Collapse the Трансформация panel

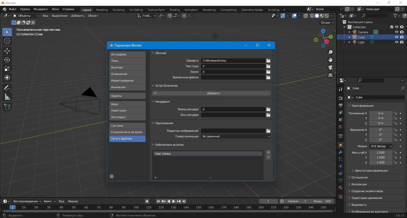(362, 106)
